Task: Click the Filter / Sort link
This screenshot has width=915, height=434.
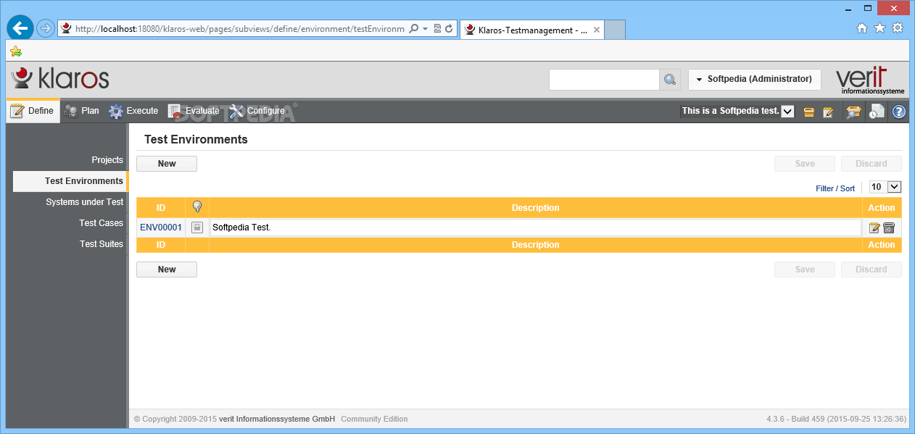Action: [x=835, y=188]
